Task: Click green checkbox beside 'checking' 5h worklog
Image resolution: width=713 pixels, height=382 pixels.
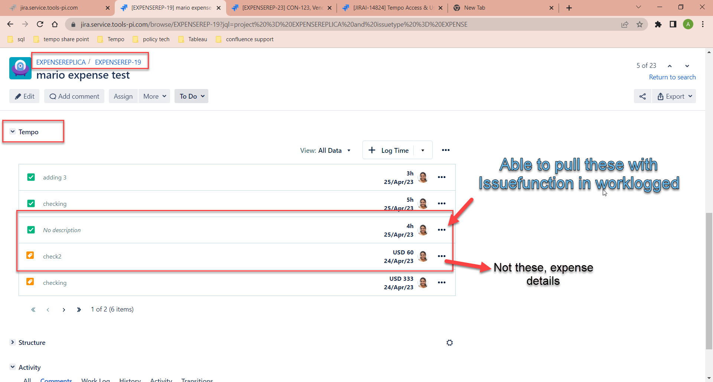Action: (31, 204)
